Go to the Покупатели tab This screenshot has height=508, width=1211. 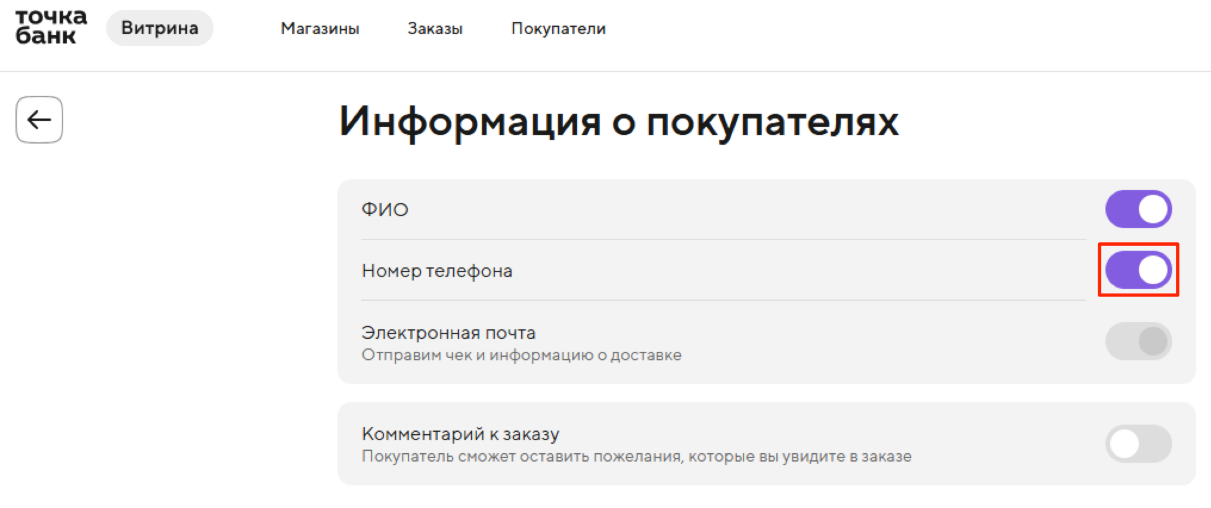(x=559, y=29)
